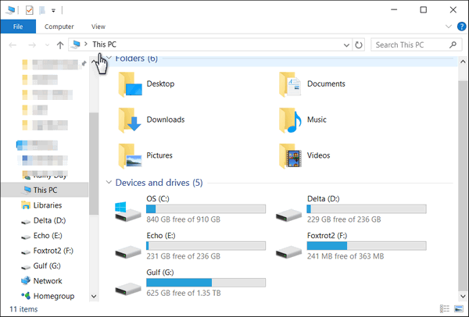
Task: Open the Computer ribbon tab
Action: click(59, 27)
